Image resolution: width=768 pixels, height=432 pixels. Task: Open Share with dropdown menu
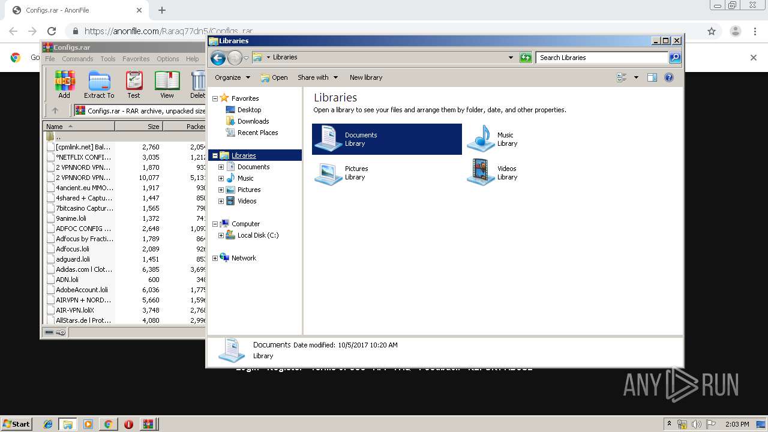click(317, 77)
